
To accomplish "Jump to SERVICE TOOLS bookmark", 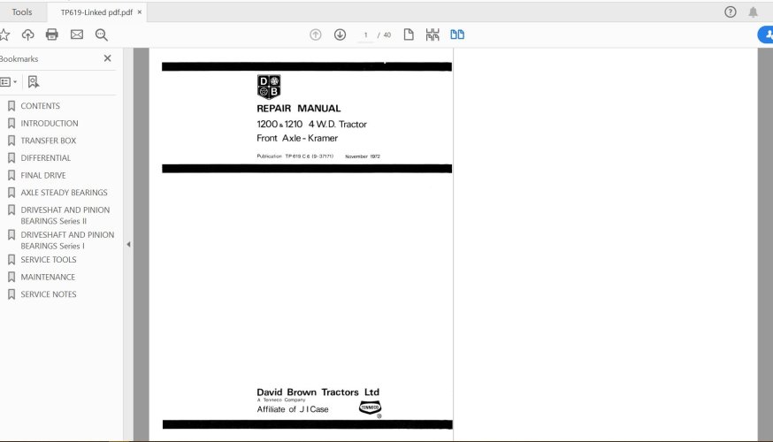I will point(49,260).
